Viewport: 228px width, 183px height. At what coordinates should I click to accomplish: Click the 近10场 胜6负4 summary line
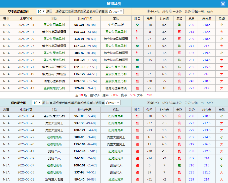tap(114, 95)
